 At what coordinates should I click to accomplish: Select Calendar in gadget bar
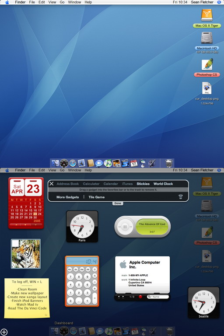point(111,184)
